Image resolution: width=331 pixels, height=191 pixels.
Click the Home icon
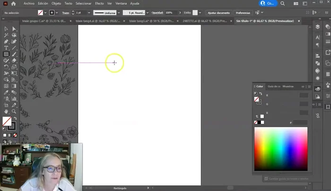[x=13, y=4]
